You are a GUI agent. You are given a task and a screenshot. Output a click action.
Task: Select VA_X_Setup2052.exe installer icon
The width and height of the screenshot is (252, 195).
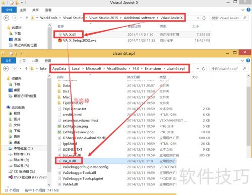(x=60, y=40)
